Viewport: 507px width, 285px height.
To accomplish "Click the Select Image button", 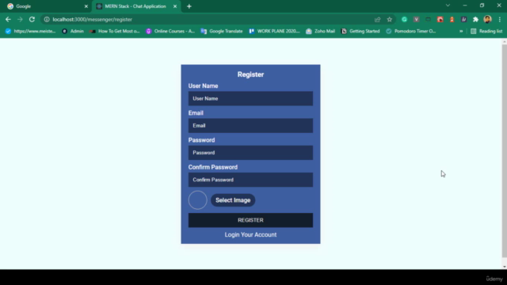I will coord(233,200).
